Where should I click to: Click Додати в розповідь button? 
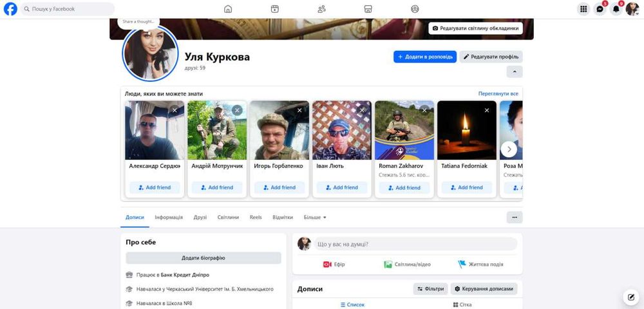click(x=425, y=57)
